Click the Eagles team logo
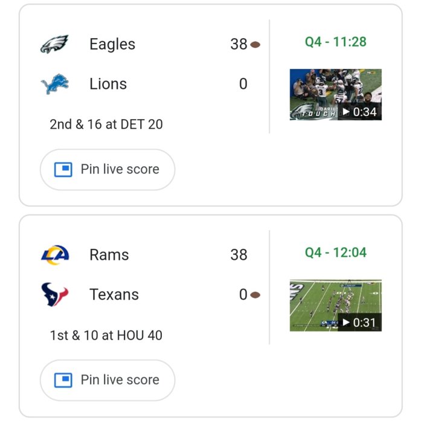The height and width of the screenshot is (423, 421). pyautogui.click(x=54, y=44)
